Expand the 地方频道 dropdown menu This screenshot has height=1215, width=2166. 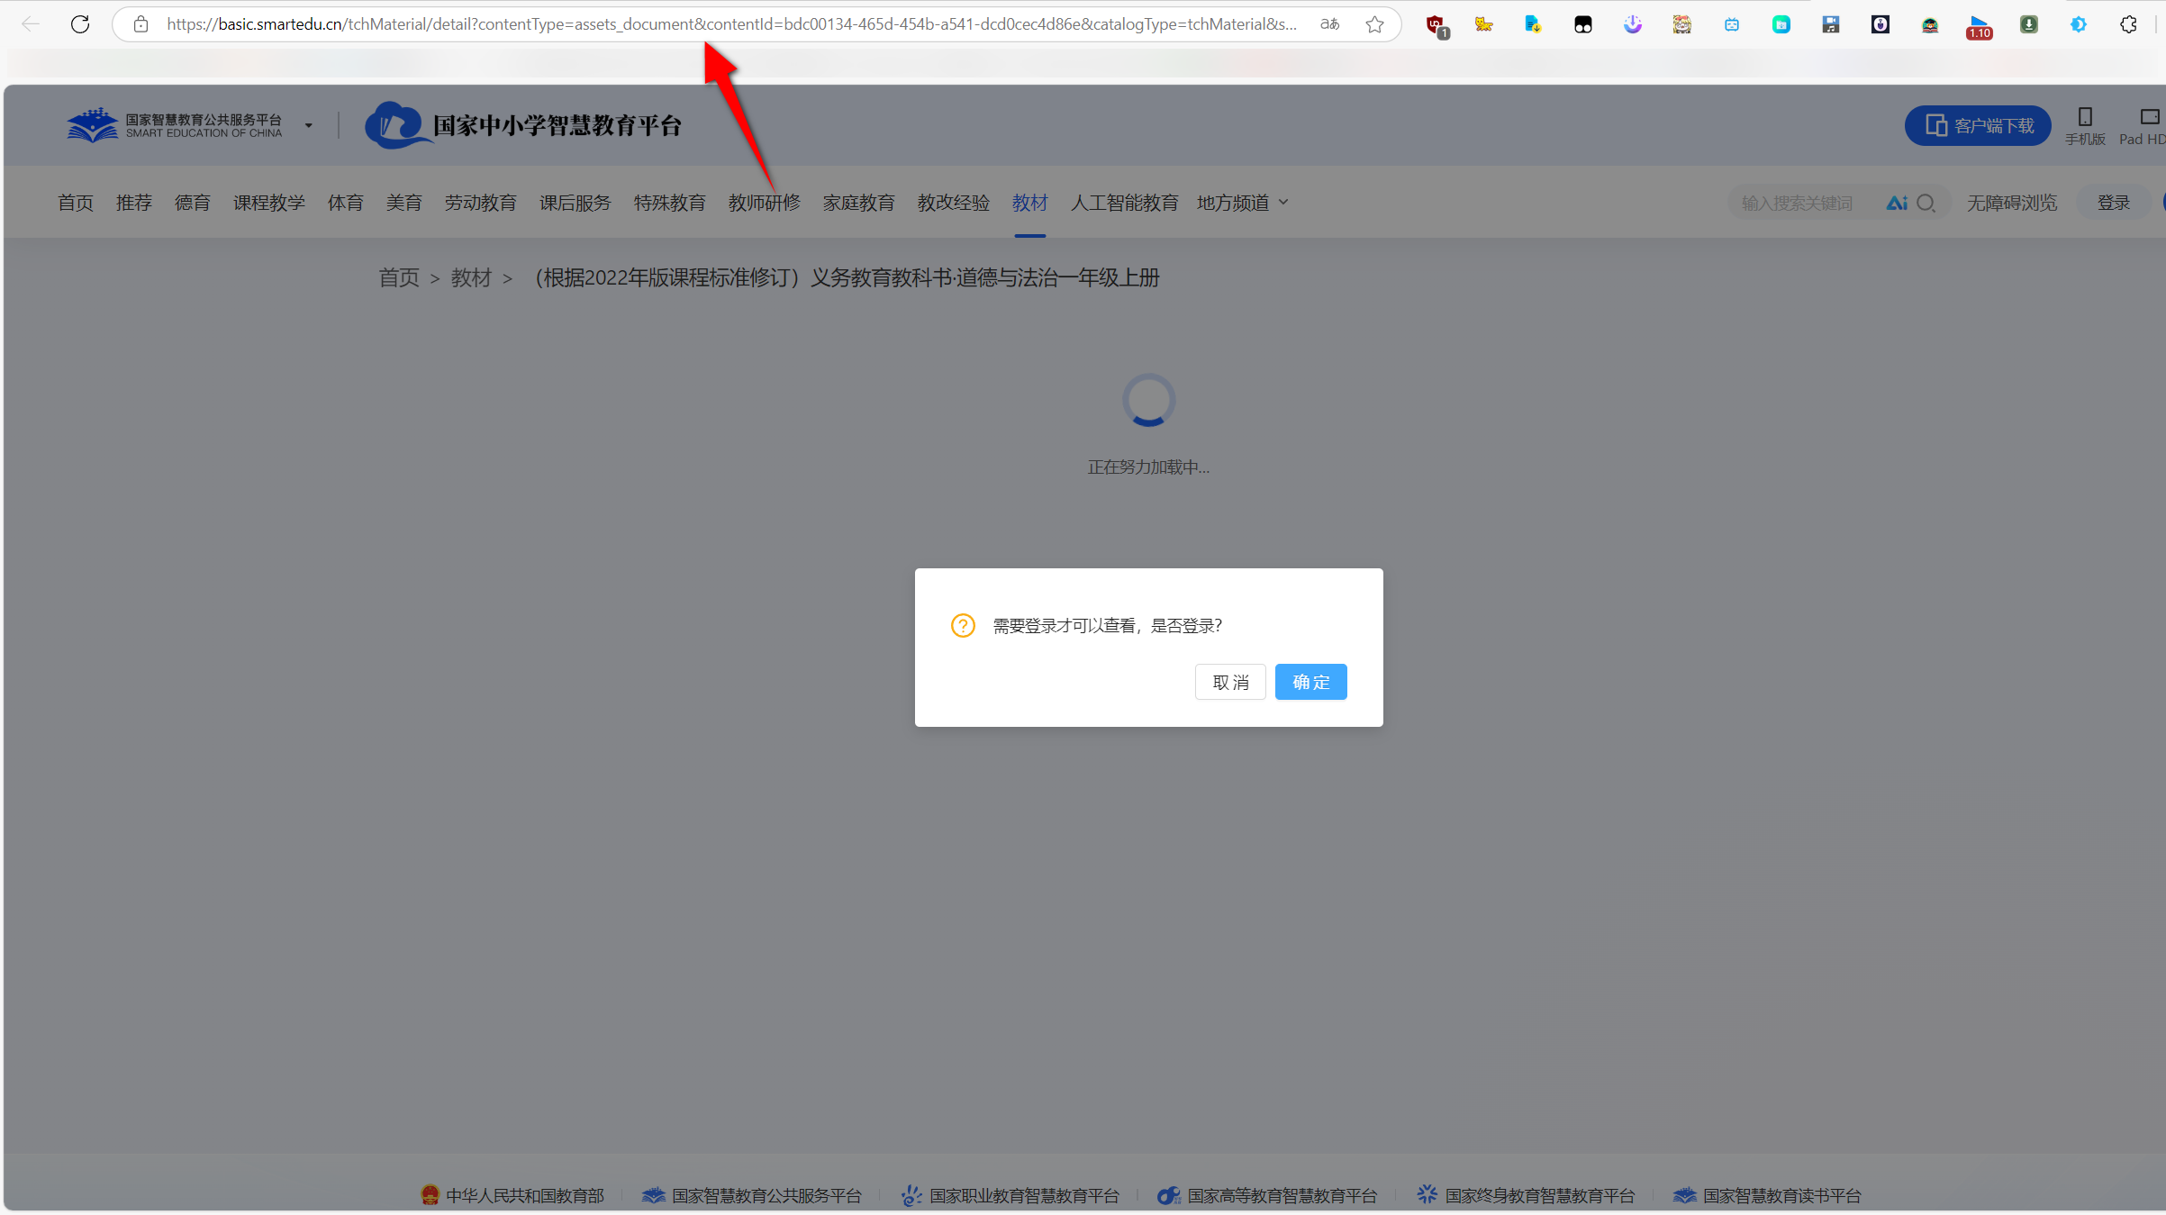(x=1241, y=202)
